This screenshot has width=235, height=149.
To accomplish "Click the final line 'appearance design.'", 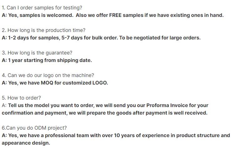I will tap(26, 143).
